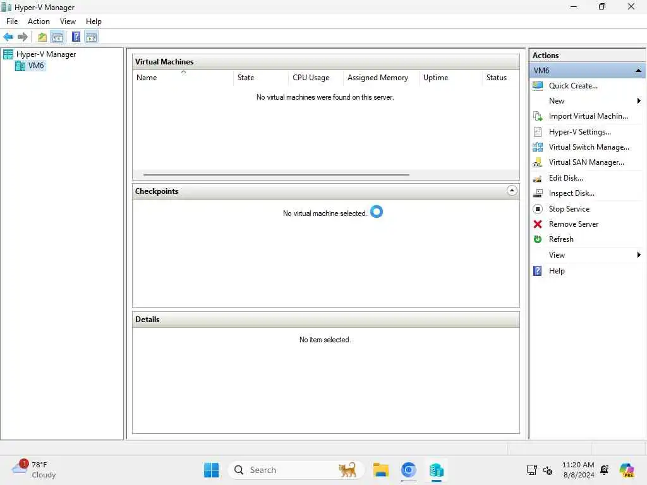Open the View menu in menu bar
Screen dimensions: 647x485
coord(68,21)
